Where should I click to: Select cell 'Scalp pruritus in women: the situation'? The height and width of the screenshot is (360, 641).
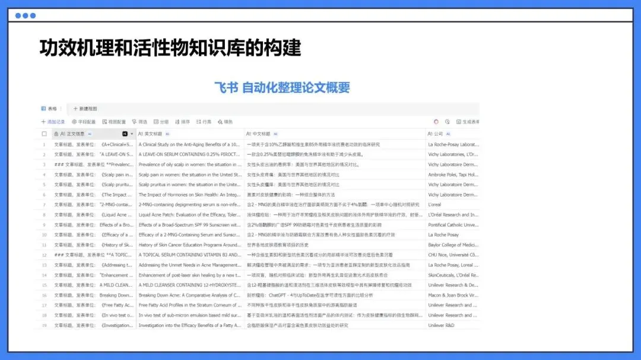191,185
